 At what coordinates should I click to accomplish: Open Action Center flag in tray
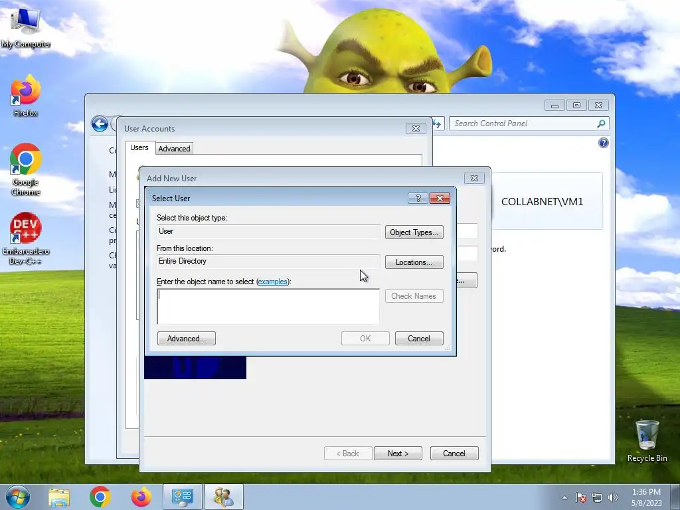click(x=581, y=497)
